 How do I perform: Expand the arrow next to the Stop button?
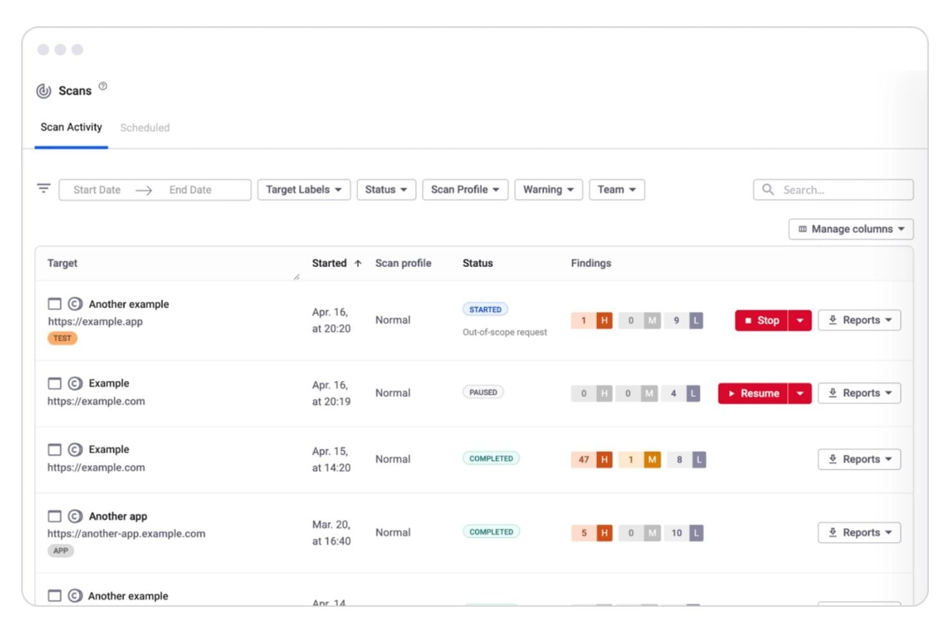[800, 320]
